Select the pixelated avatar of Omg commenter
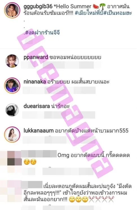 click(11, 158)
